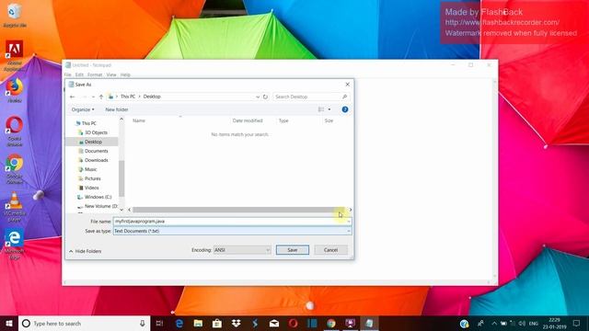Viewport: 589px width, 331px height.
Task: Open Mail app from taskbar
Action: 274,324
